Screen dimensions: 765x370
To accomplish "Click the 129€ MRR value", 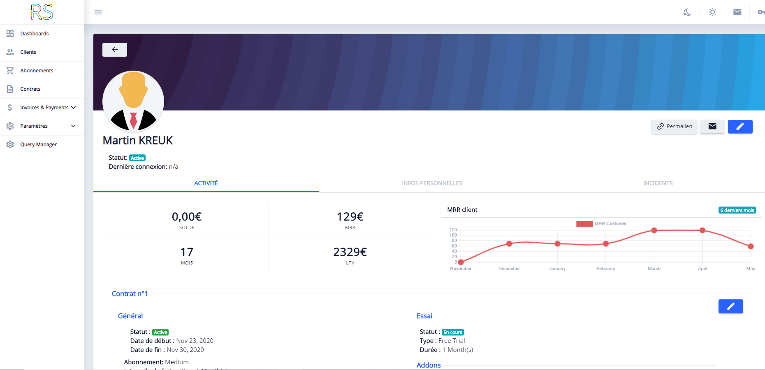I will point(350,217).
